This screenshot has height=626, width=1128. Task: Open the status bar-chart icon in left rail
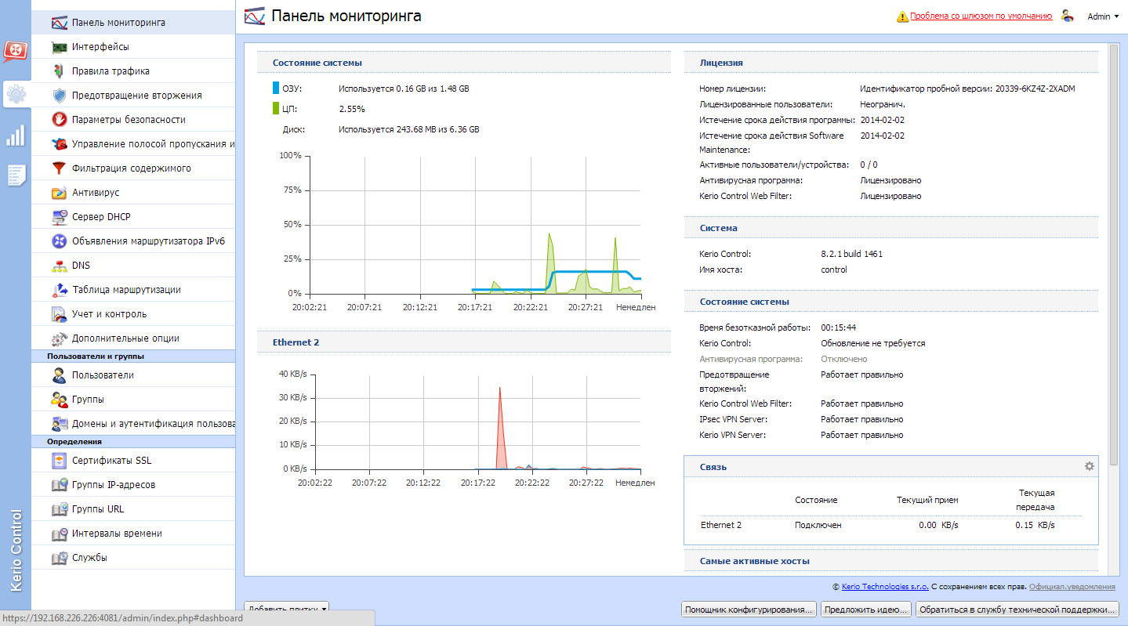[x=16, y=136]
